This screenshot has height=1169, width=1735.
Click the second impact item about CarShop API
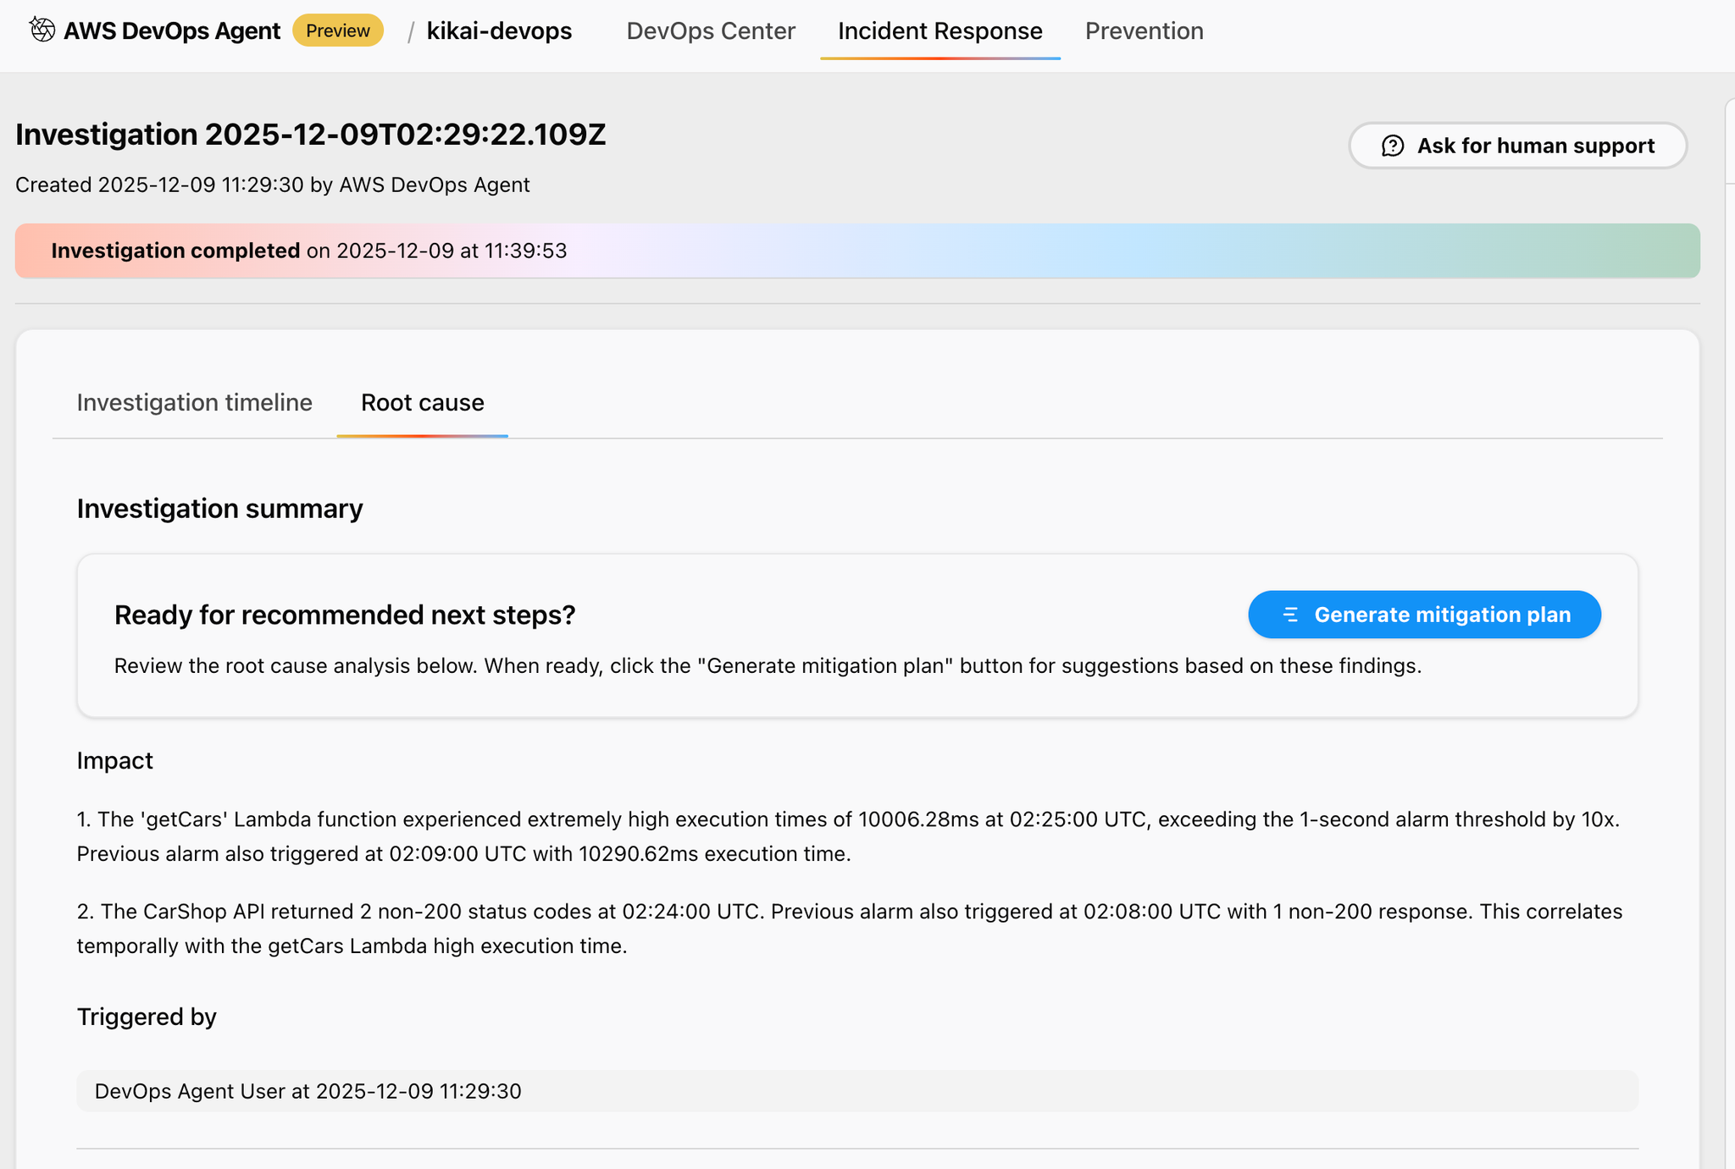coord(847,929)
